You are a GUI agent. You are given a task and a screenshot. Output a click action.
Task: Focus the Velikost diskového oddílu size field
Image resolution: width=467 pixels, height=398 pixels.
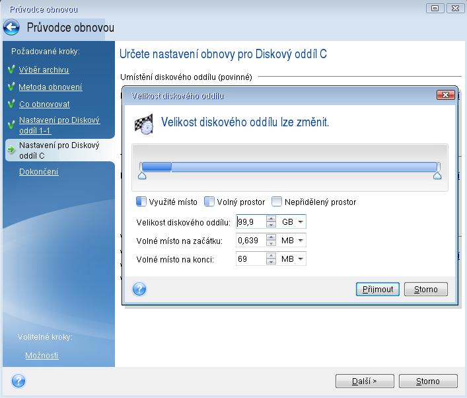pos(251,221)
